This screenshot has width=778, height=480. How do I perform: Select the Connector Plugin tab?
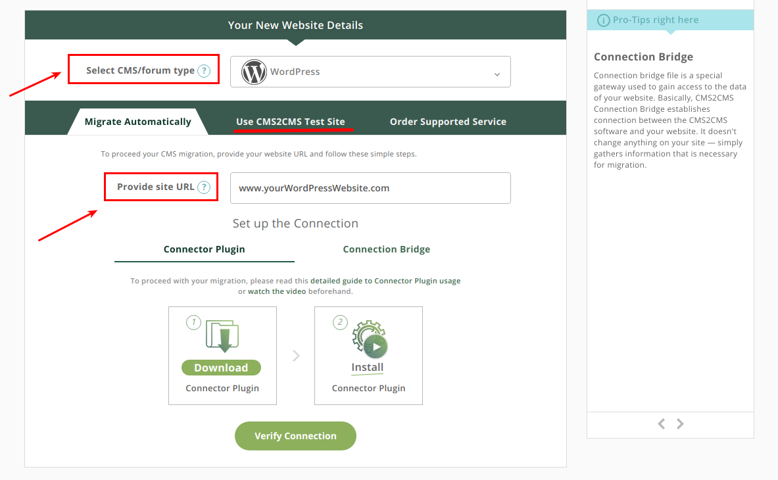pyautogui.click(x=205, y=249)
